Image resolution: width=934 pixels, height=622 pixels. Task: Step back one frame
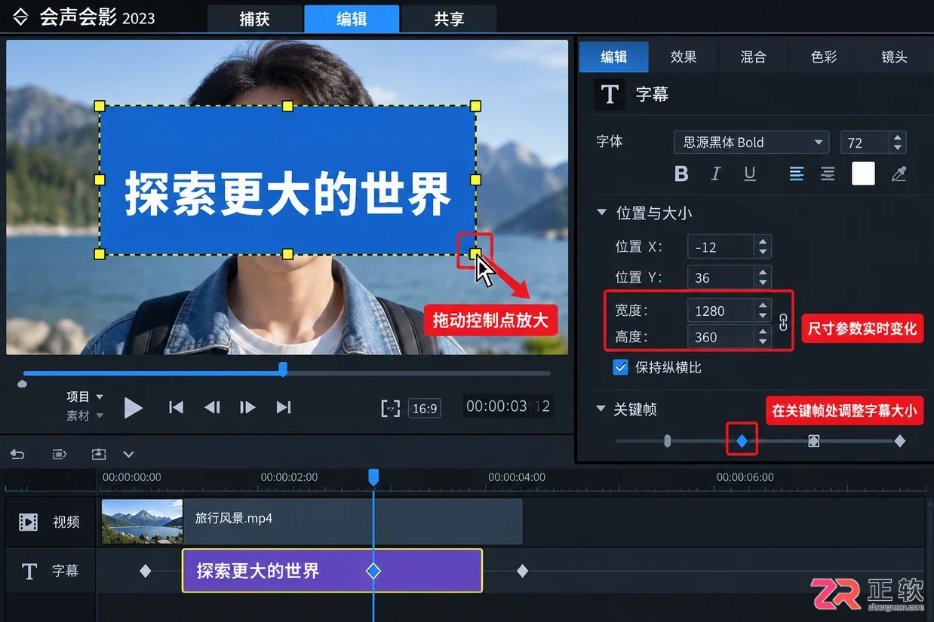212,408
